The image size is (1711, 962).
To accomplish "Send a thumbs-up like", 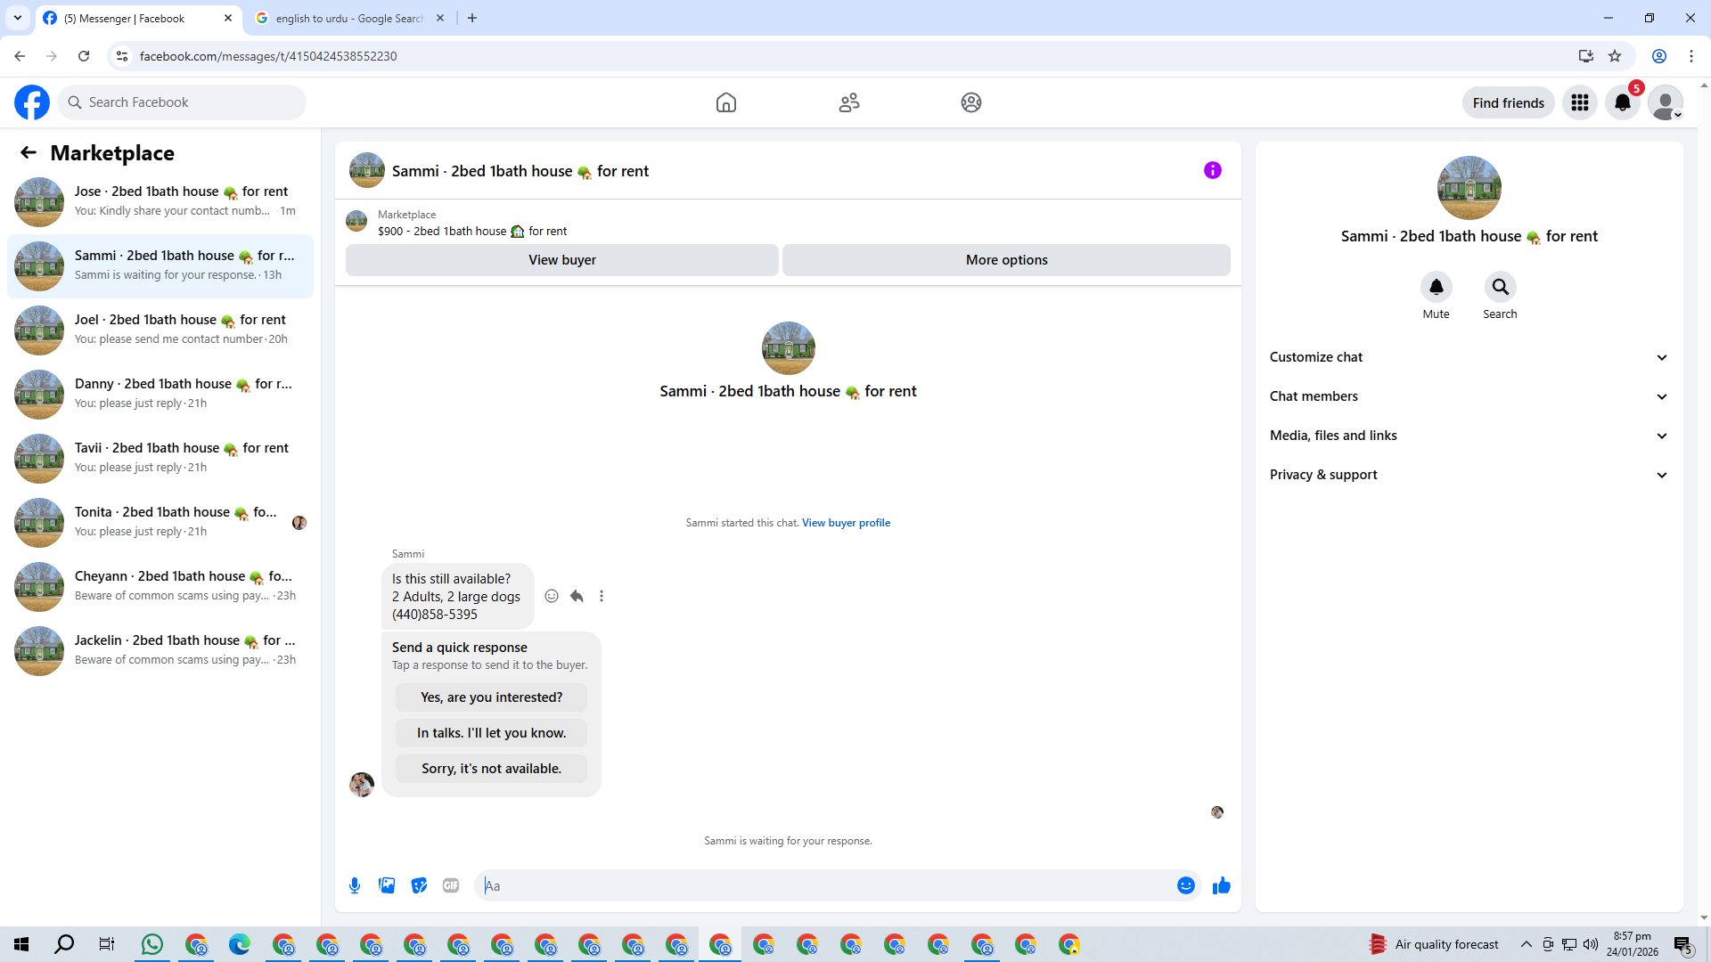I will click(1221, 885).
